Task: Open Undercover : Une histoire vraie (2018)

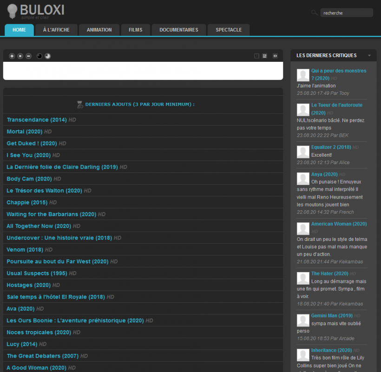Action: tap(59, 238)
